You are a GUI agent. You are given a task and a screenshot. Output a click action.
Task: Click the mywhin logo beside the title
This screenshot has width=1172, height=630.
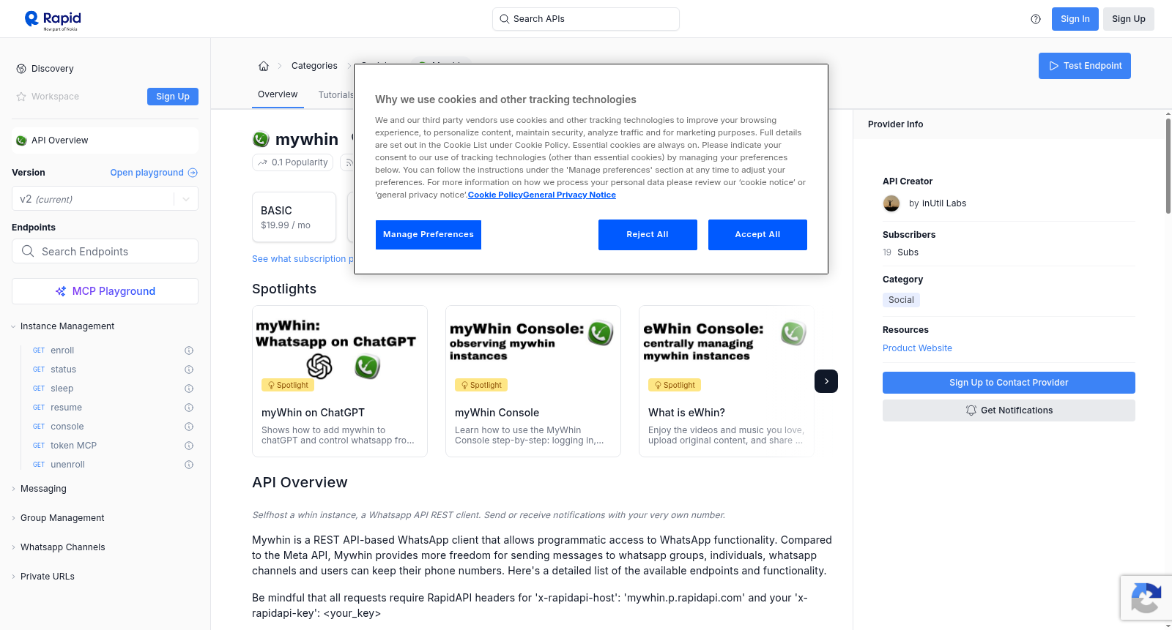[261, 139]
